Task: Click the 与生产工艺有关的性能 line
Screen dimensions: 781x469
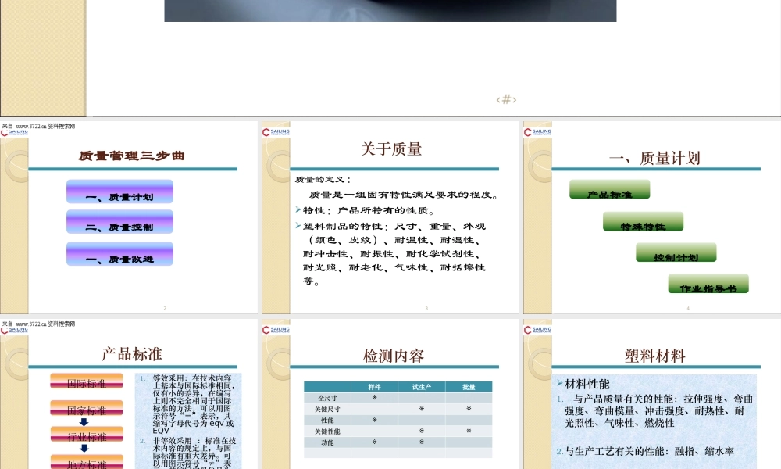Action: [646, 452]
